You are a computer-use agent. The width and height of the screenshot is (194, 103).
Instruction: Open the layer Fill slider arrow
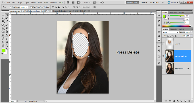(191, 36)
